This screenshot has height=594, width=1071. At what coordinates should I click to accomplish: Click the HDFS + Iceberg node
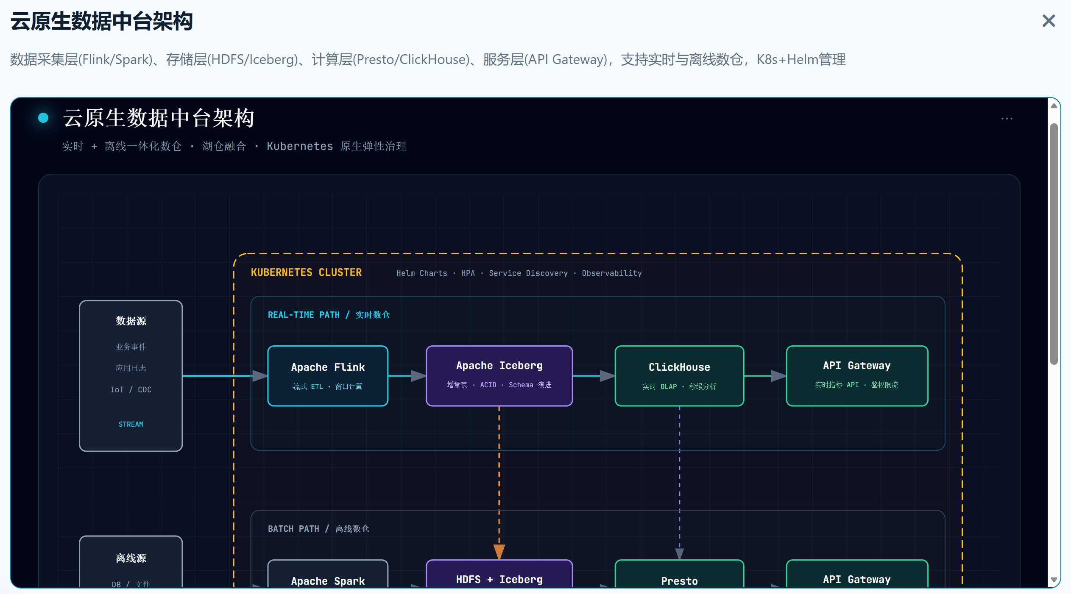pos(499,574)
